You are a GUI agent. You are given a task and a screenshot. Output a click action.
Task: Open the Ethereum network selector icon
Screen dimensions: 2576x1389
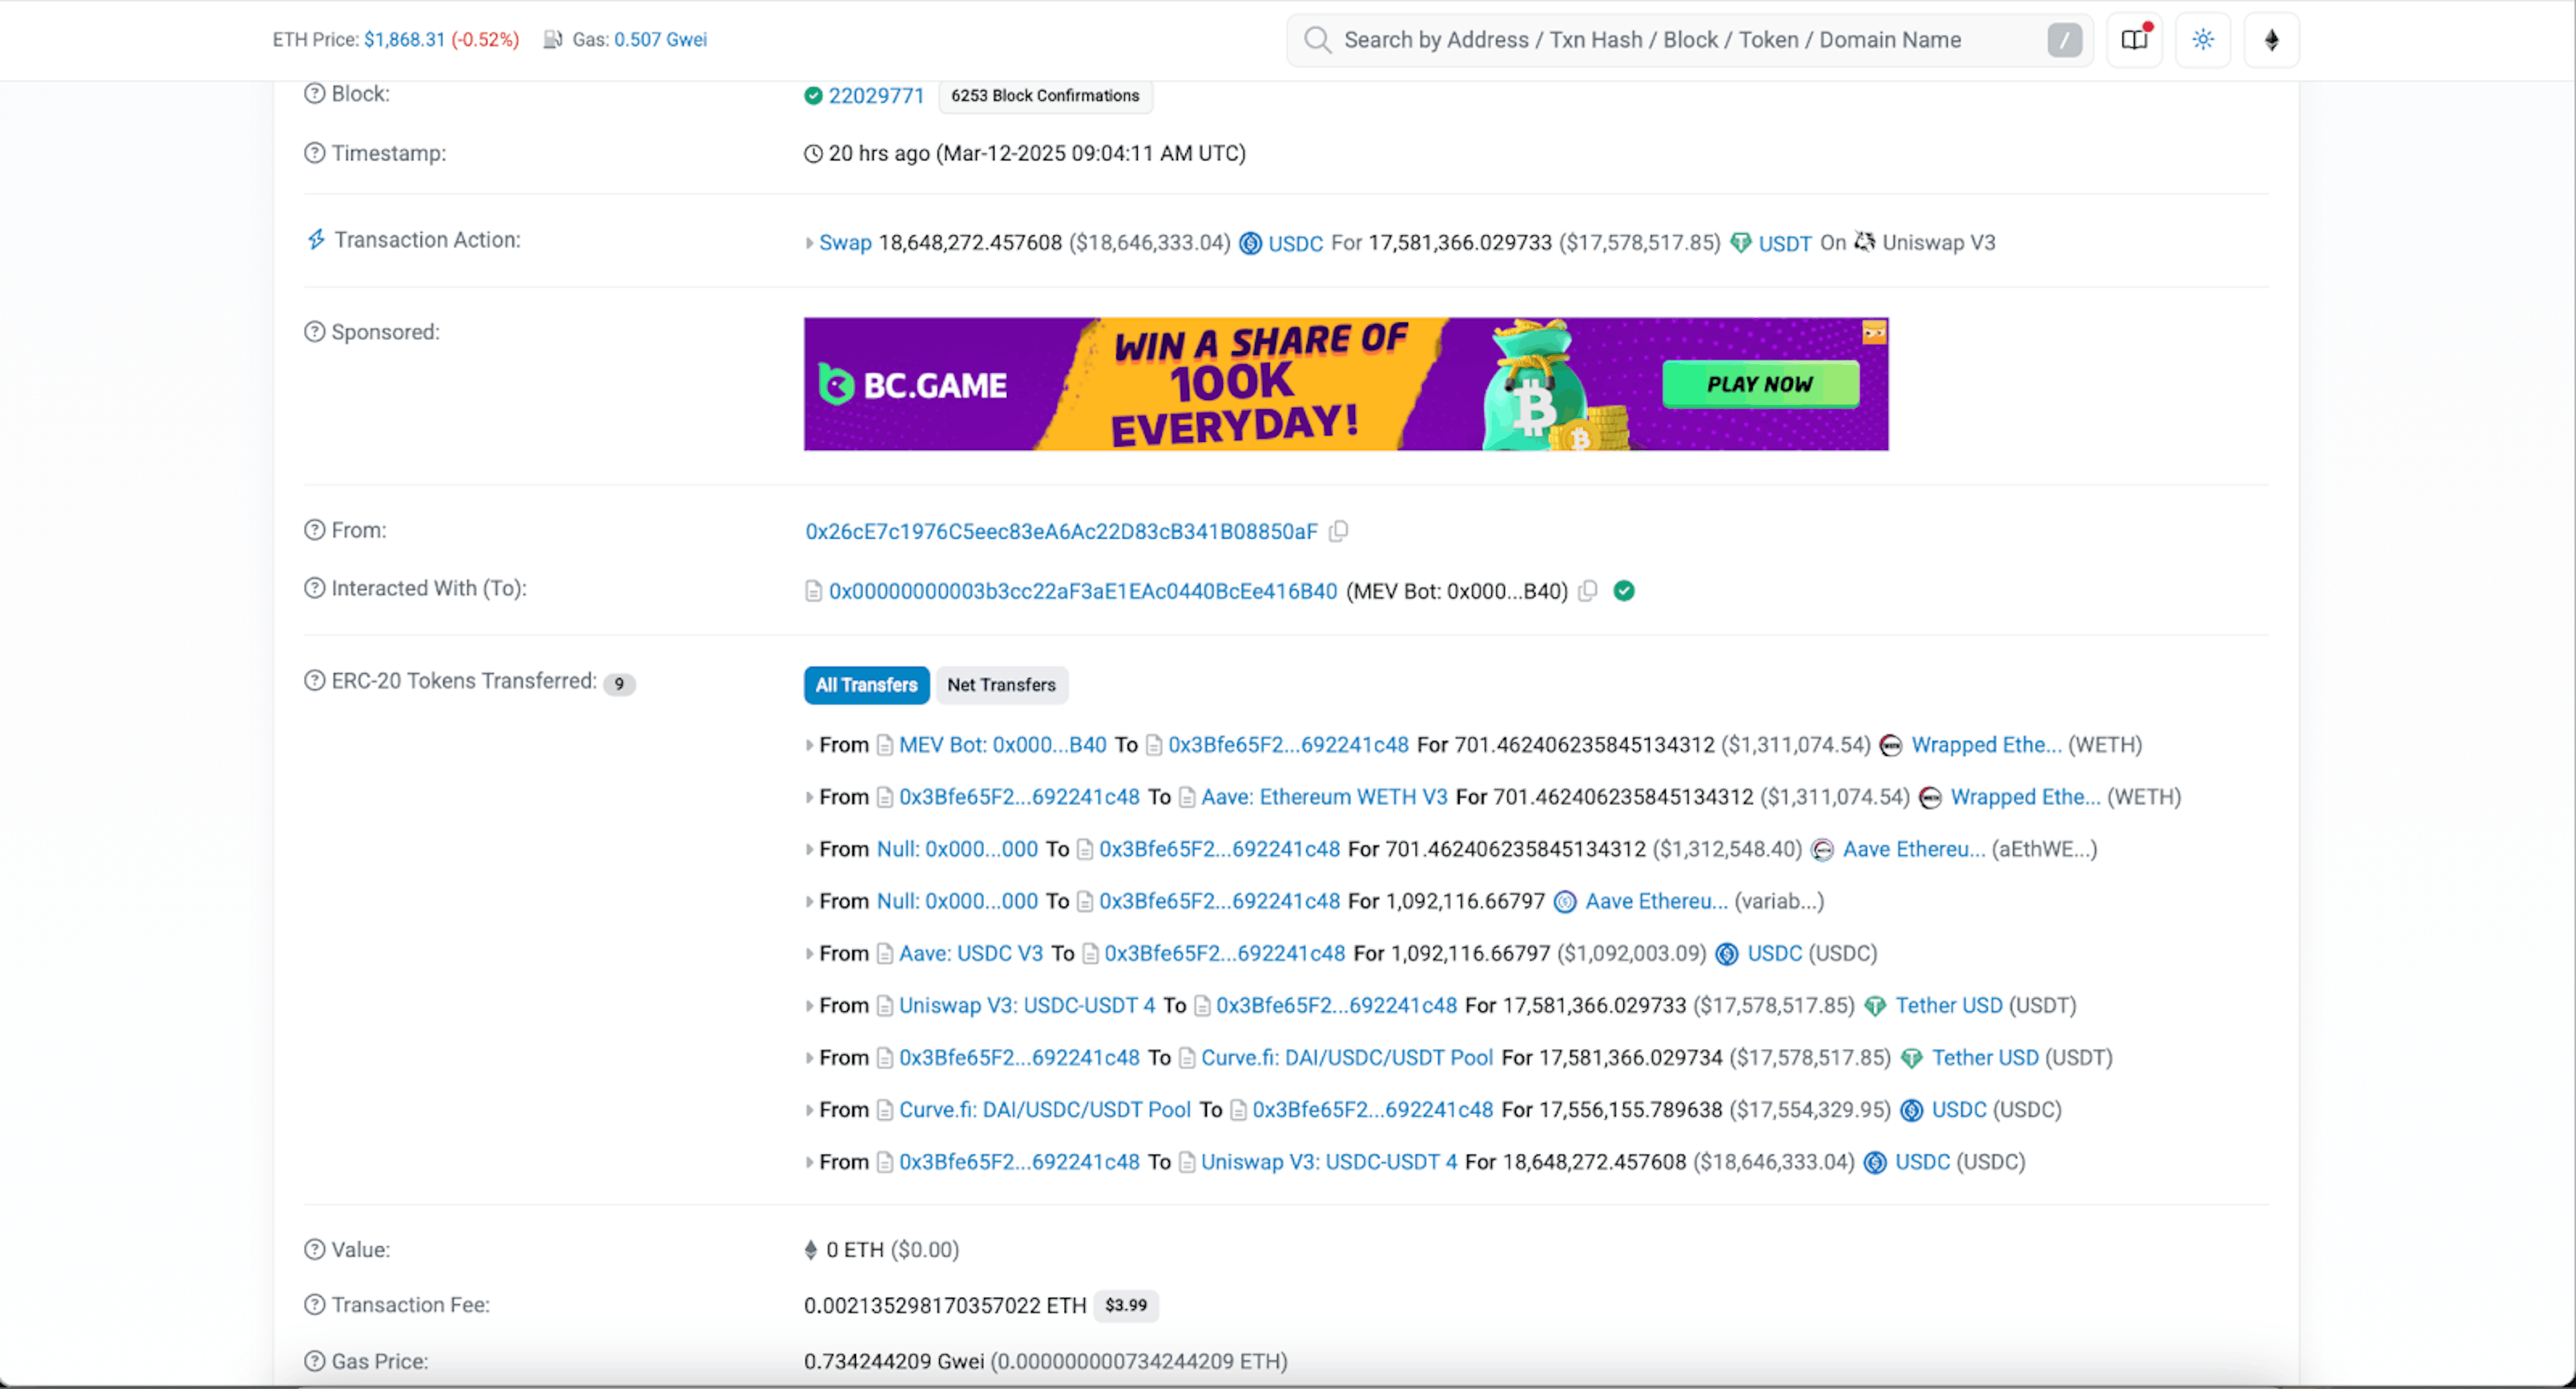(x=2271, y=40)
